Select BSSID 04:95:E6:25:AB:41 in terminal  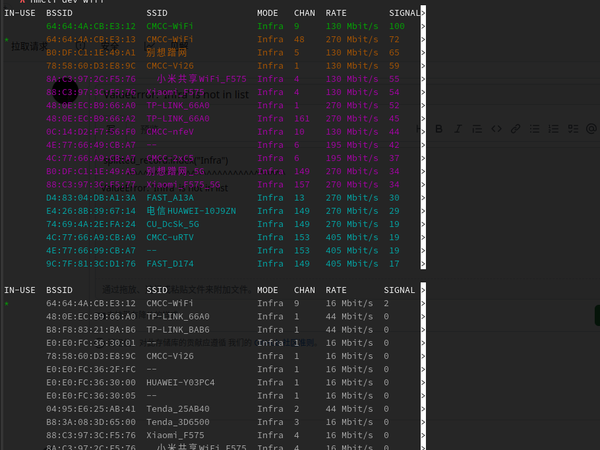pyautogui.click(x=91, y=409)
